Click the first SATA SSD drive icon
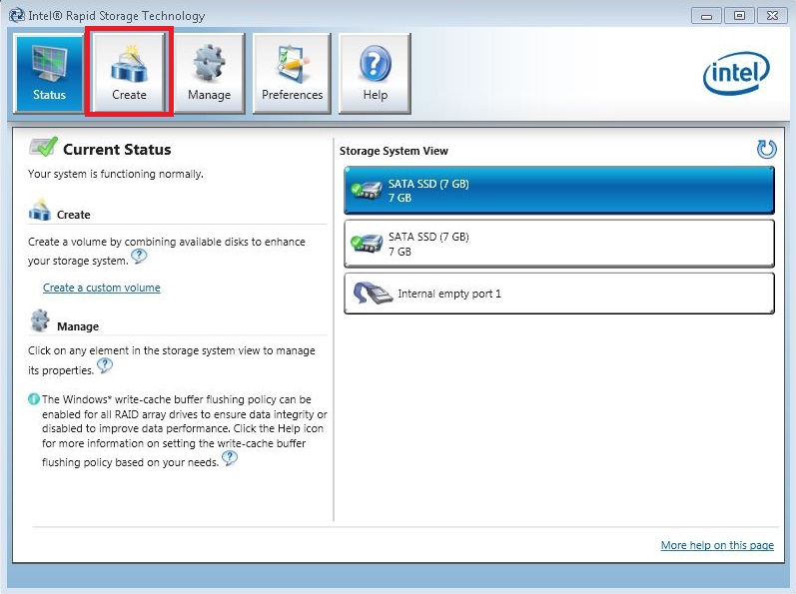Viewport: 796px width, 594px height. point(367,191)
